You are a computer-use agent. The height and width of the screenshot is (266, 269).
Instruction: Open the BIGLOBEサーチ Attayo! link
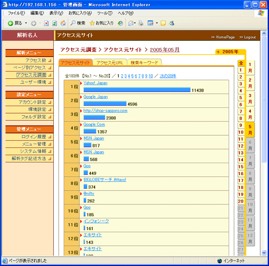105,180
